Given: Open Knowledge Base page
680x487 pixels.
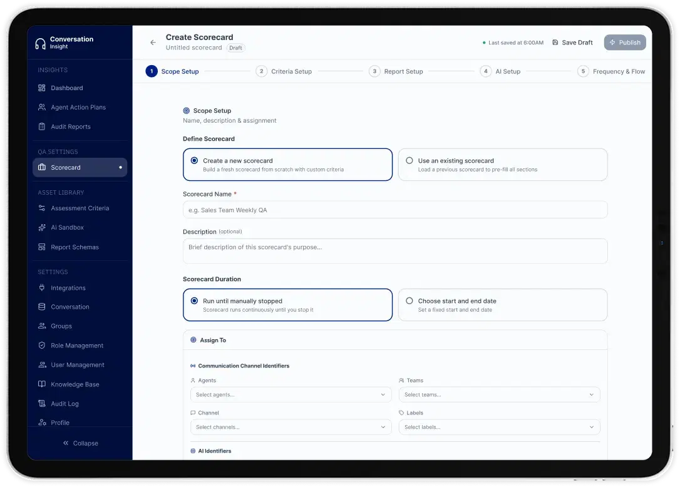Looking at the screenshot, I should (80, 384).
